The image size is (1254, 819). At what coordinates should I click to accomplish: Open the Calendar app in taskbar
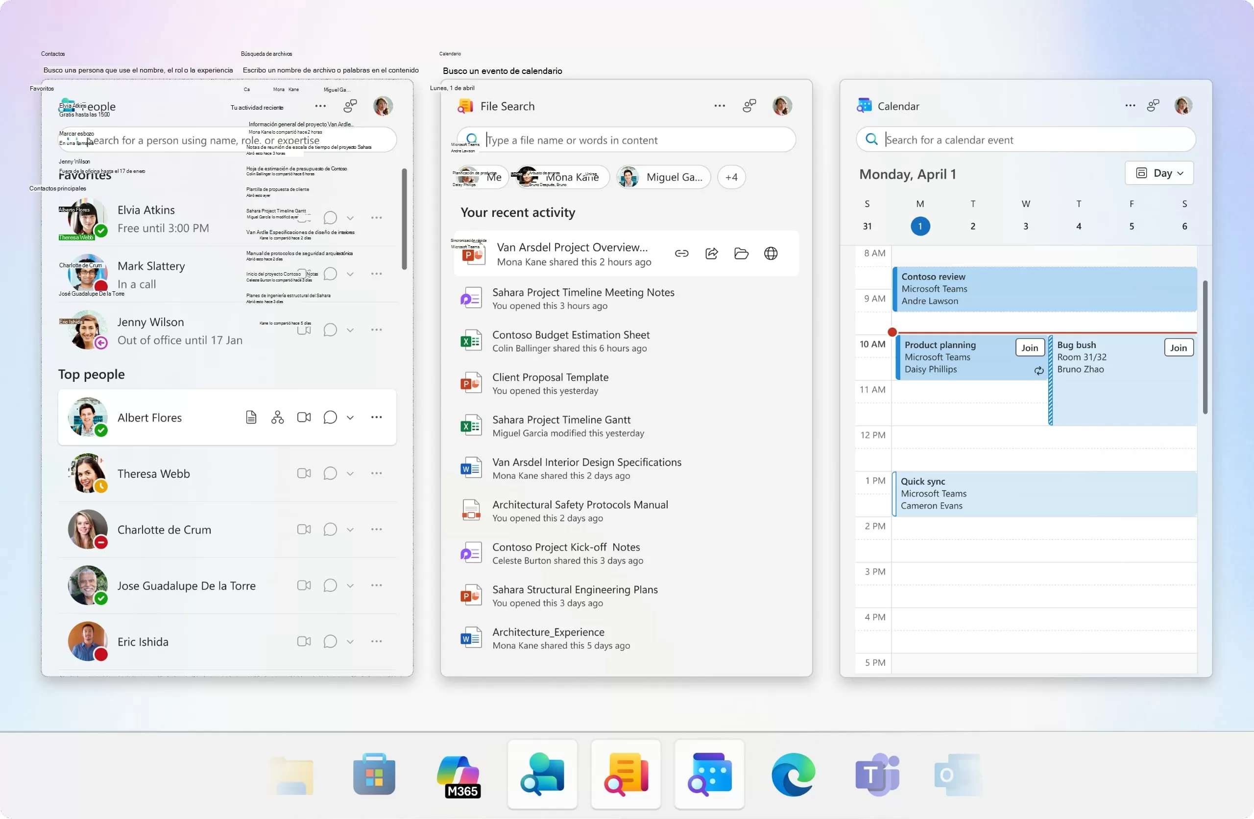(x=709, y=773)
